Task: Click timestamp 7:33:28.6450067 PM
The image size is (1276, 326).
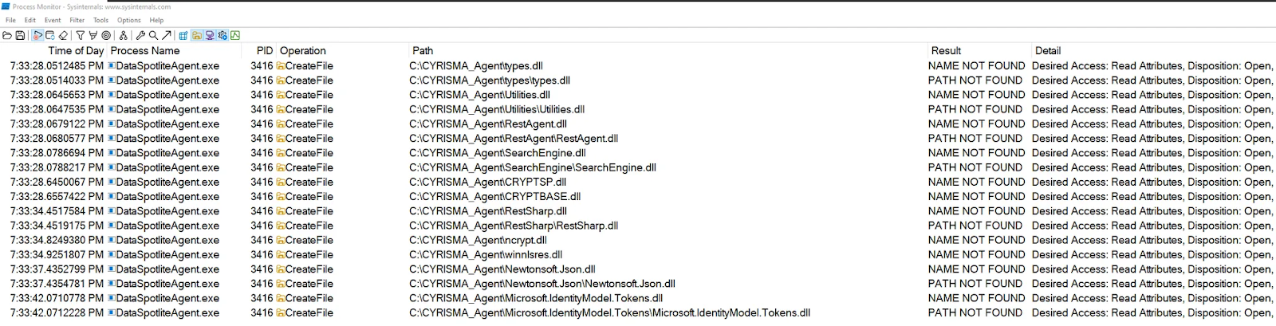Action: point(57,182)
